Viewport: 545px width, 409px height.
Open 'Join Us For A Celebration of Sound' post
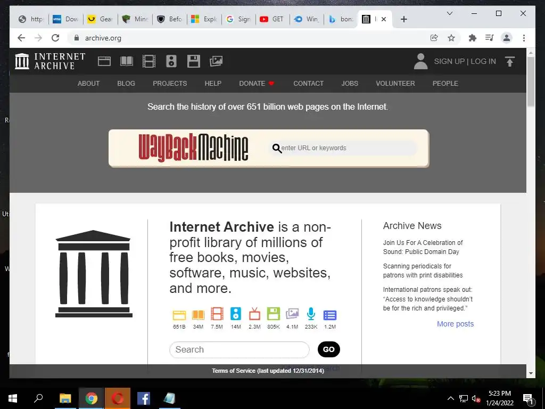coord(423,247)
